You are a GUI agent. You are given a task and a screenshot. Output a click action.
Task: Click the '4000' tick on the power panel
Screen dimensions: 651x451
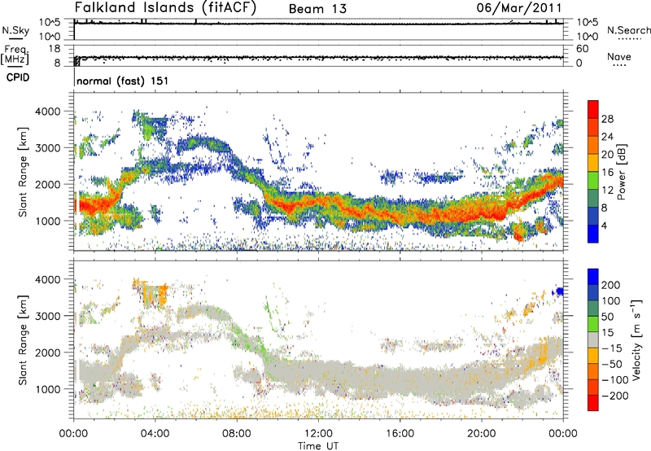coord(48,112)
